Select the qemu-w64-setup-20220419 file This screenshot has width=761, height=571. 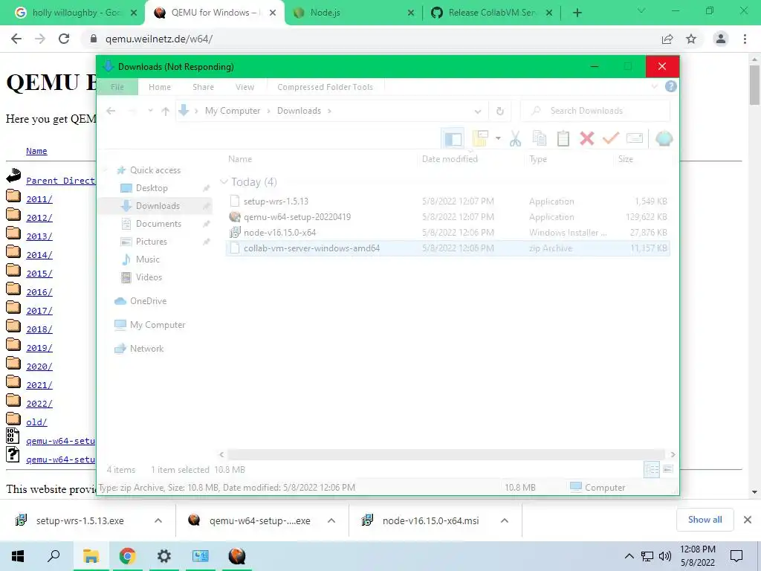point(447,216)
